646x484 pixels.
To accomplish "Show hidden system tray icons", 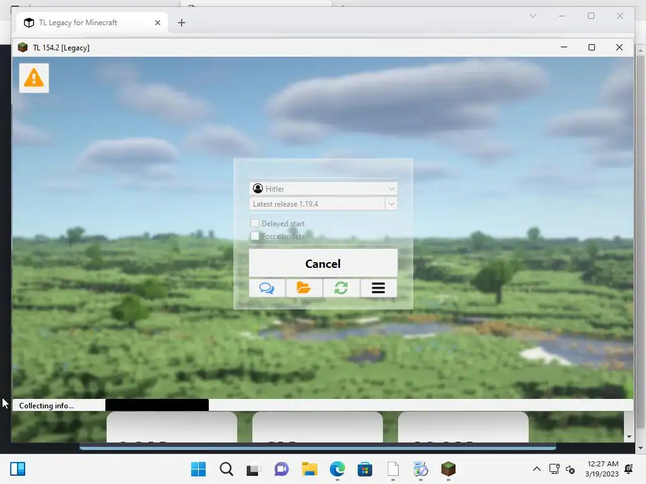I will pyautogui.click(x=536, y=469).
